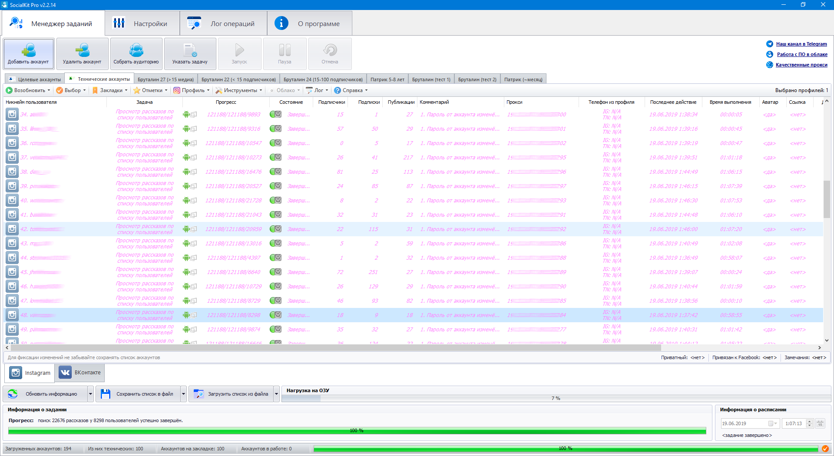Switch to the Настройки tab
The height and width of the screenshot is (456, 834).
(142, 23)
